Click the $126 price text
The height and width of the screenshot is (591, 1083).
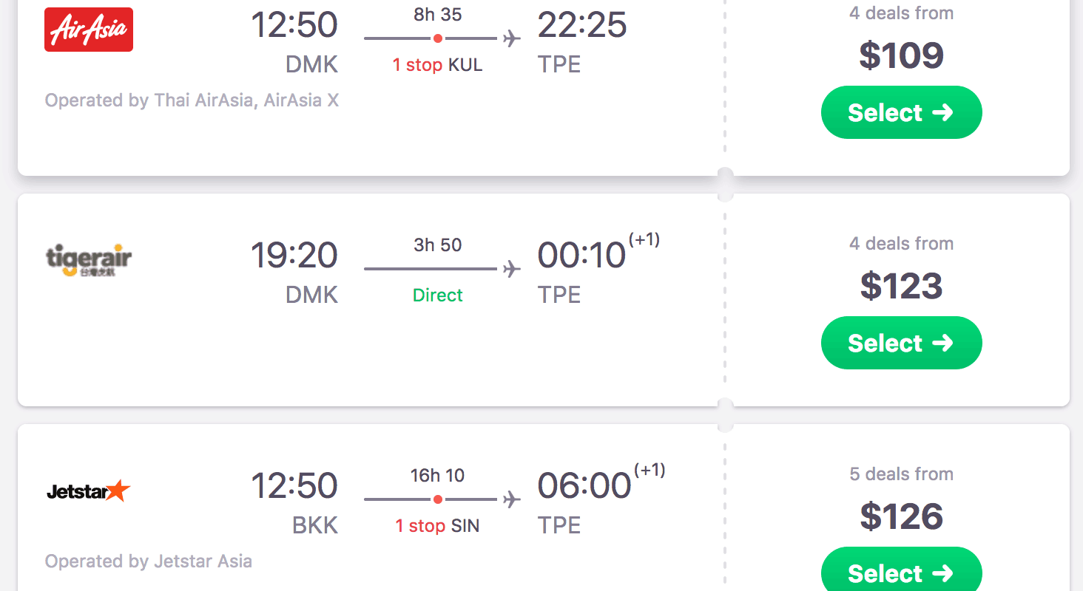coord(901,517)
